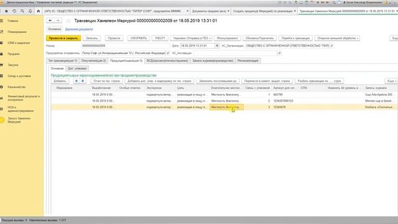Sort by the Выработанная column header

104,88
